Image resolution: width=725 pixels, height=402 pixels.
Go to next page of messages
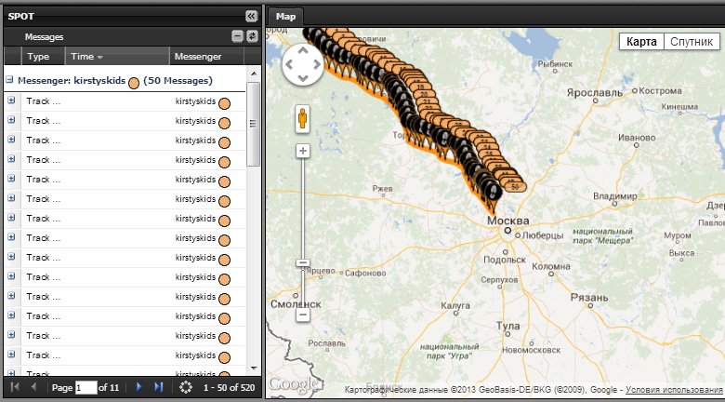(x=138, y=386)
